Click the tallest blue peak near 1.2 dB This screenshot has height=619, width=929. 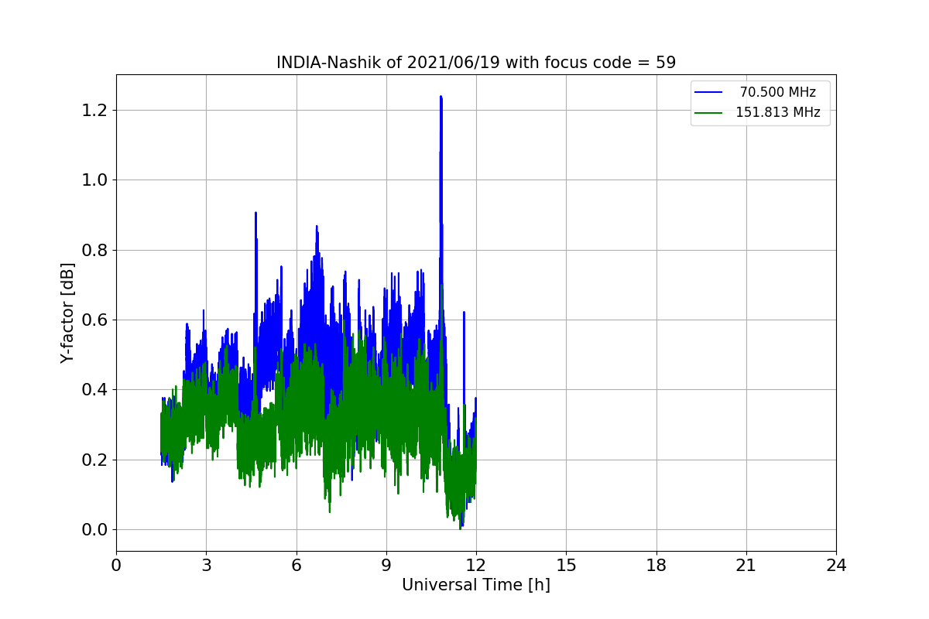pyautogui.click(x=441, y=98)
